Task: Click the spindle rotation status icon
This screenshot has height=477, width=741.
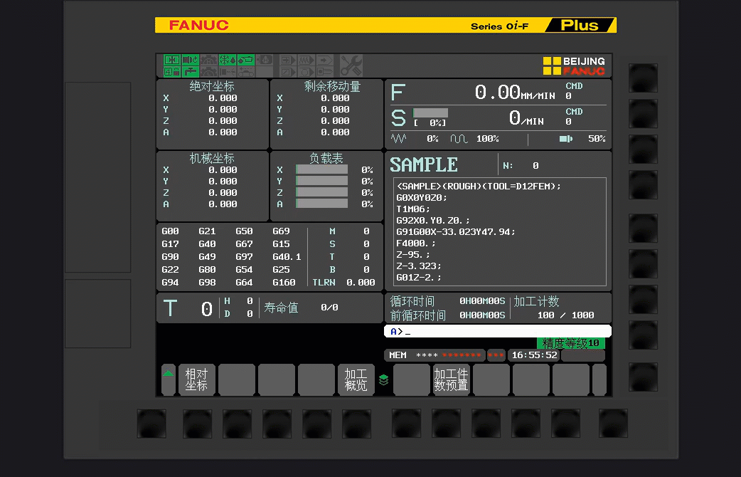Action: click(x=191, y=60)
